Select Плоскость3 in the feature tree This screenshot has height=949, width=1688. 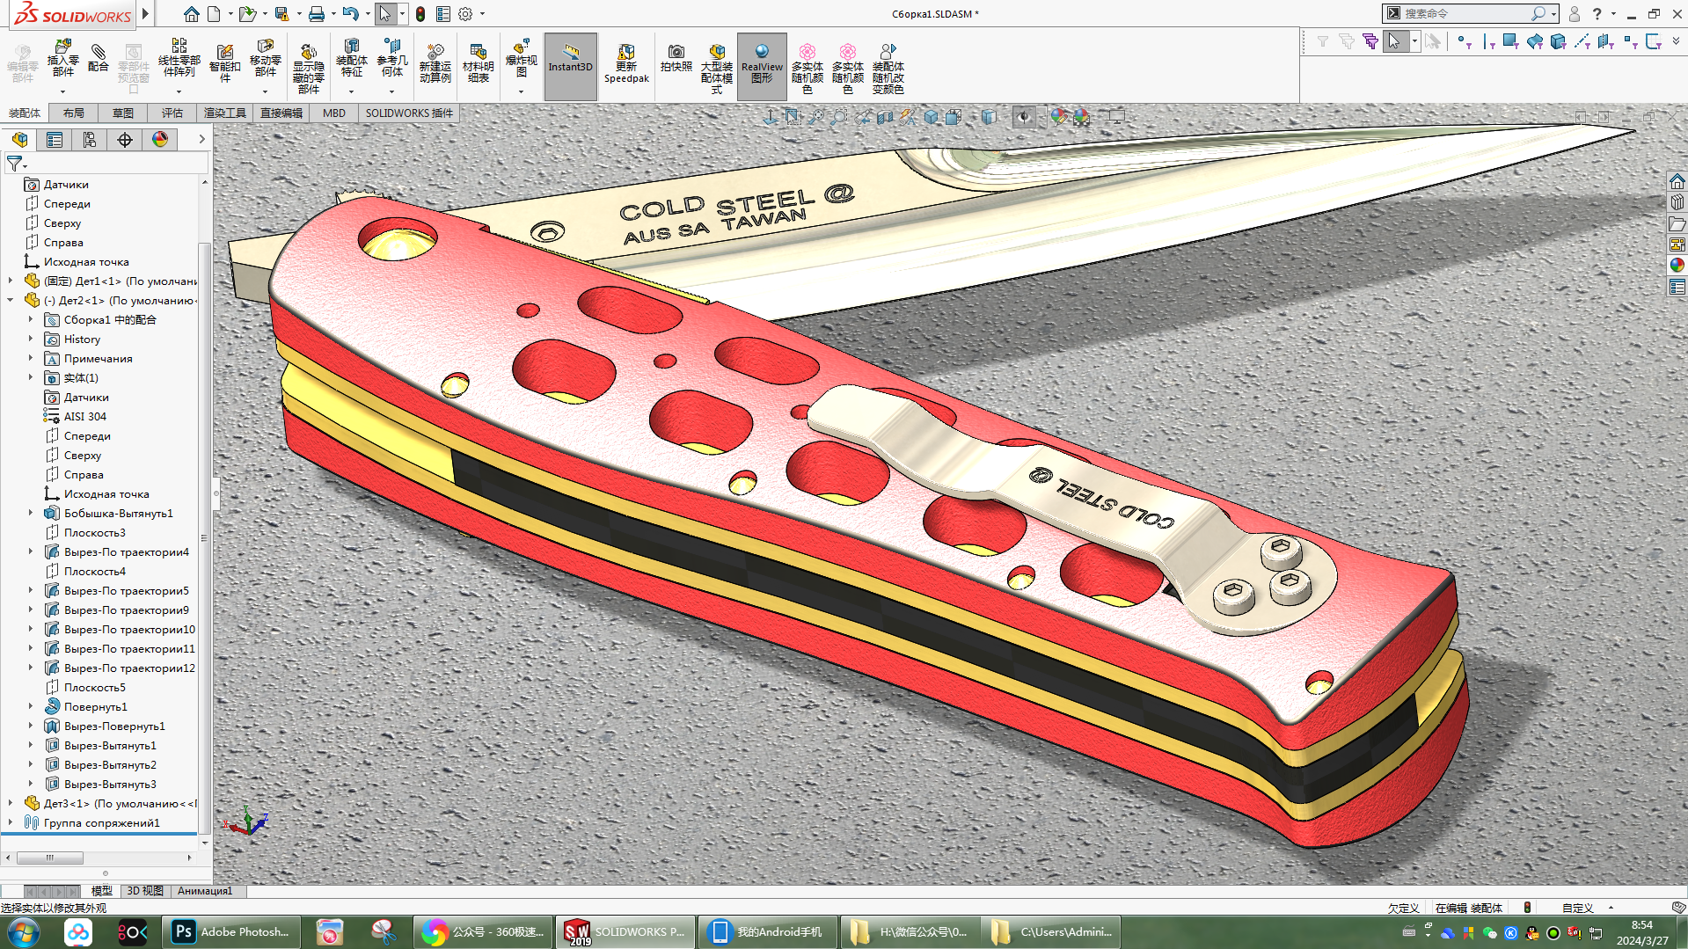tap(95, 533)
